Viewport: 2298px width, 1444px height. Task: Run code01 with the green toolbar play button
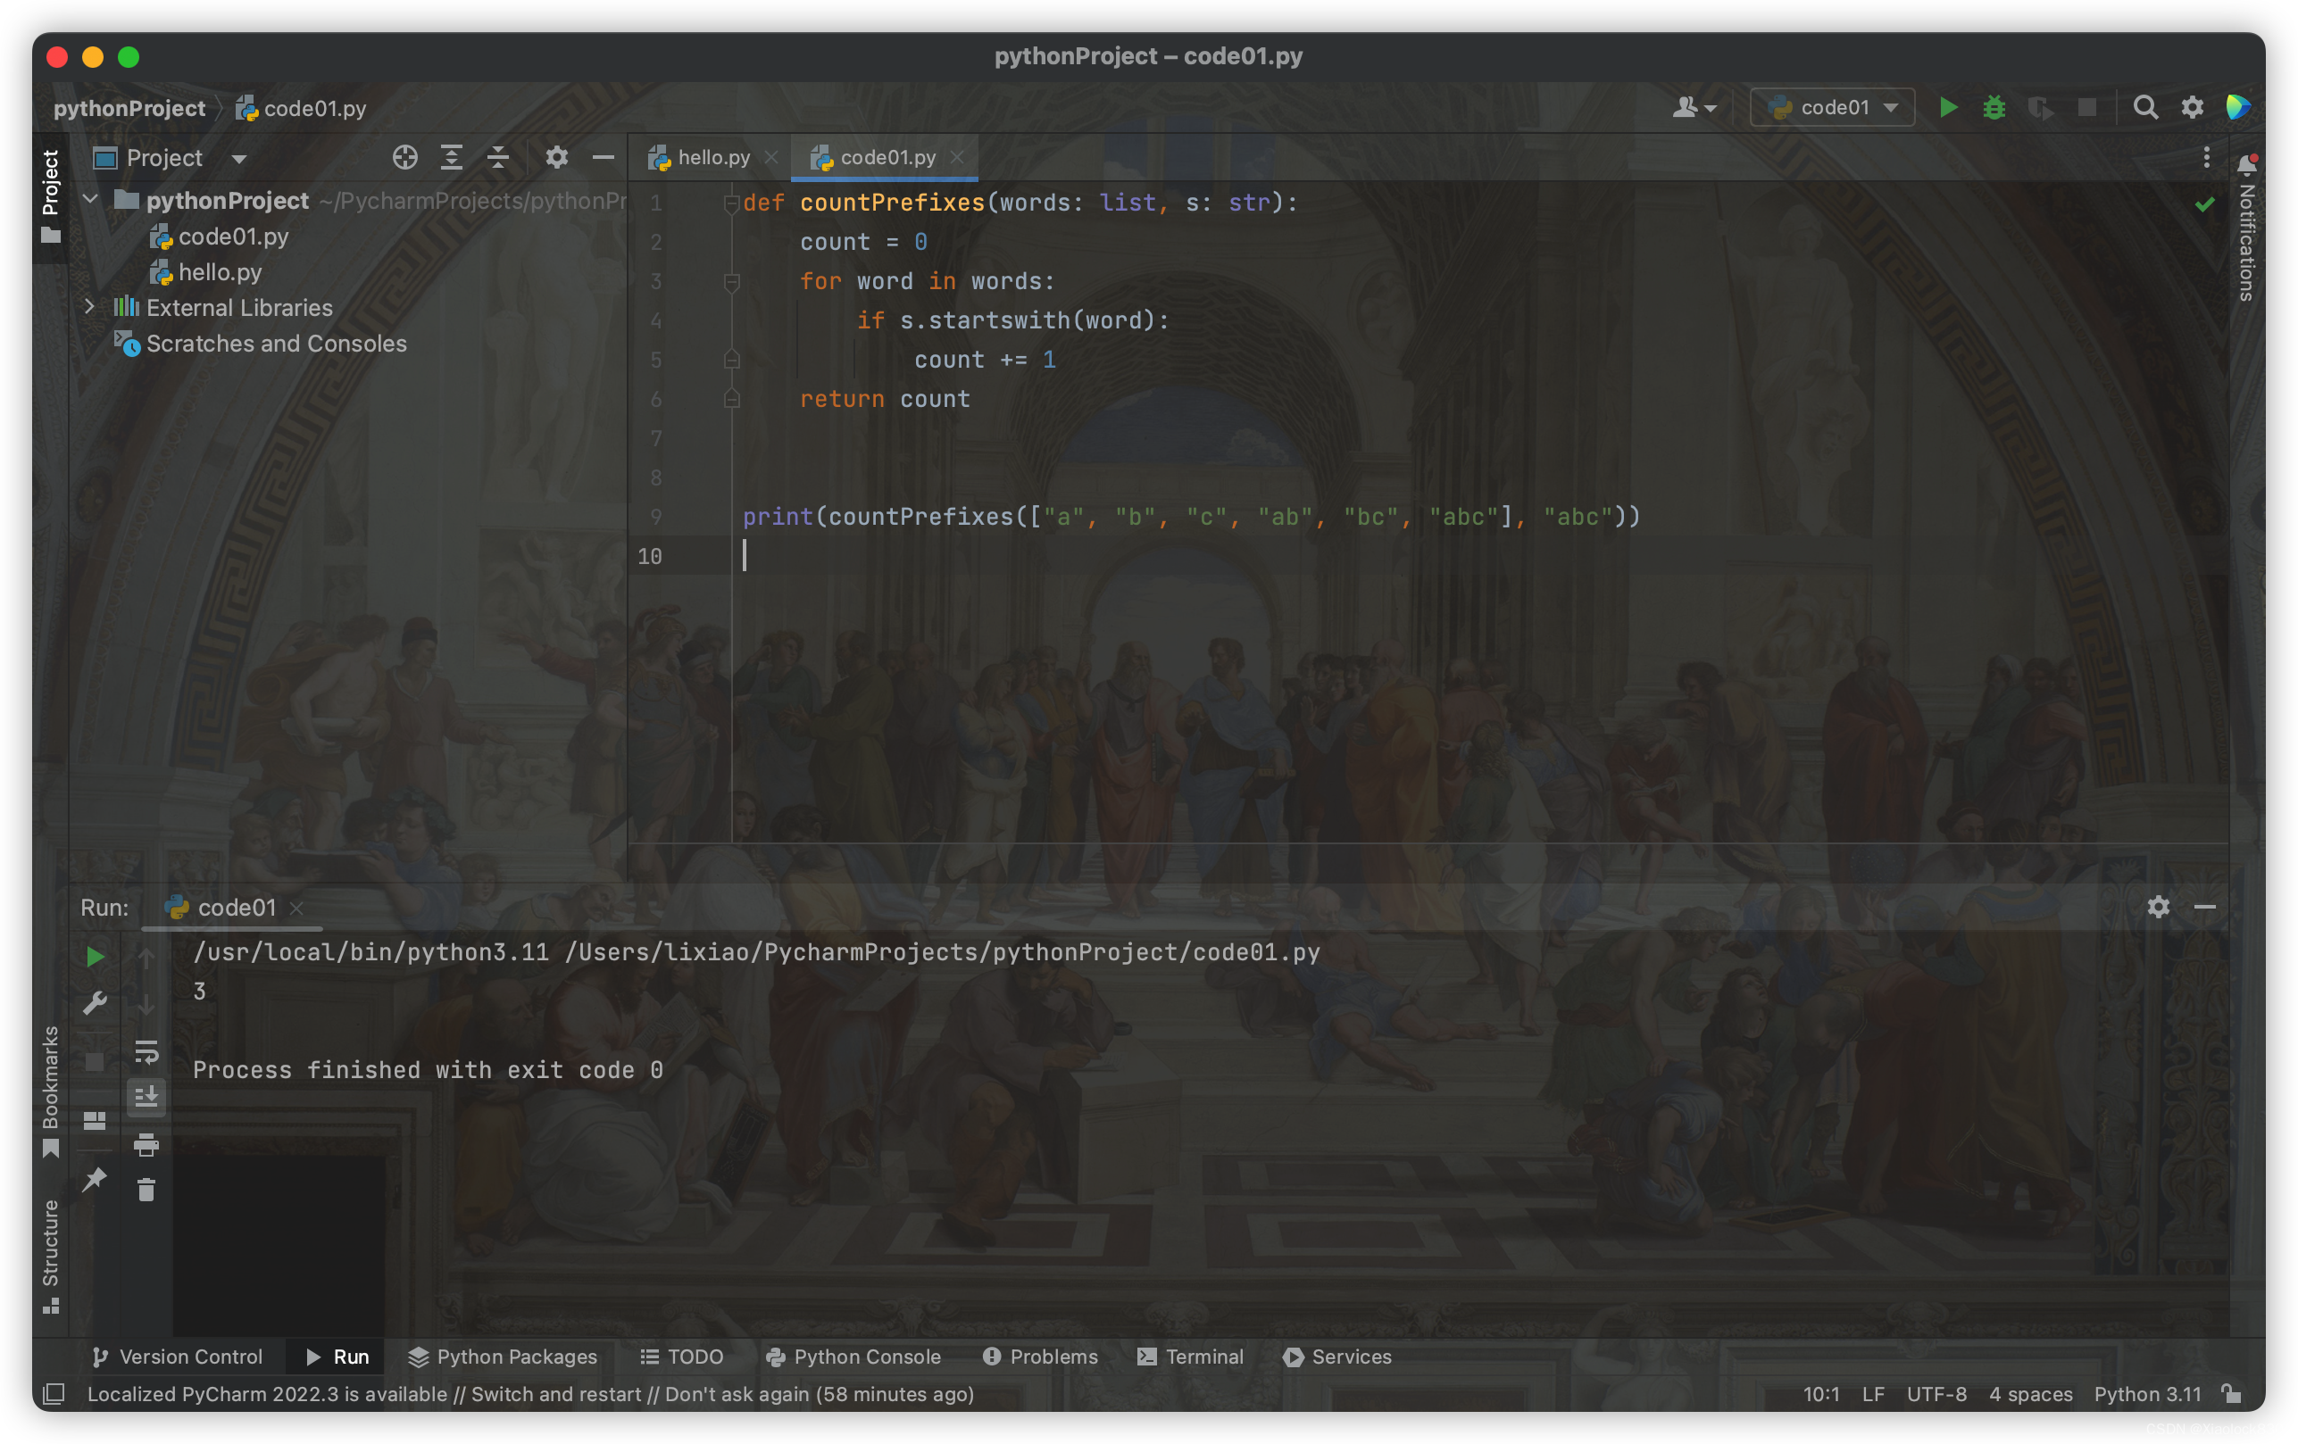pos(1948,107)
